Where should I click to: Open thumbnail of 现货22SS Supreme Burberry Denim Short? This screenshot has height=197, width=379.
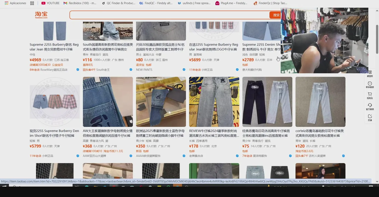point(55,102)
